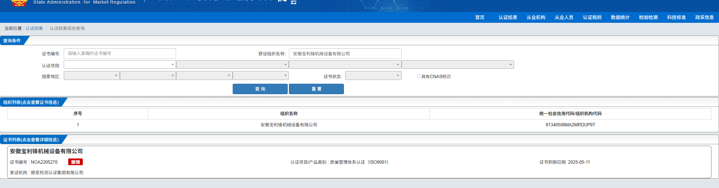Click the 证书列表 section header
The height and width of the screenshot is (188, 719).
click(31, 140)
